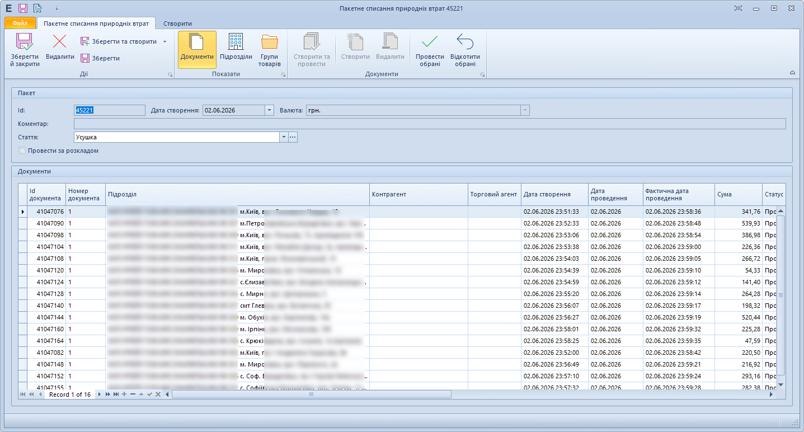The width and height of the screenshot is (804, 432).
Task: Toggle Провести за розкладом checkbox
Action: coord(22,151)
